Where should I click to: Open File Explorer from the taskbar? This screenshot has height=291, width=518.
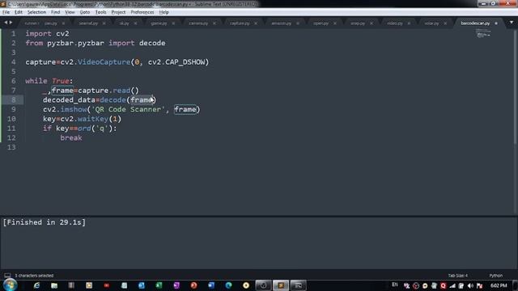54,285
